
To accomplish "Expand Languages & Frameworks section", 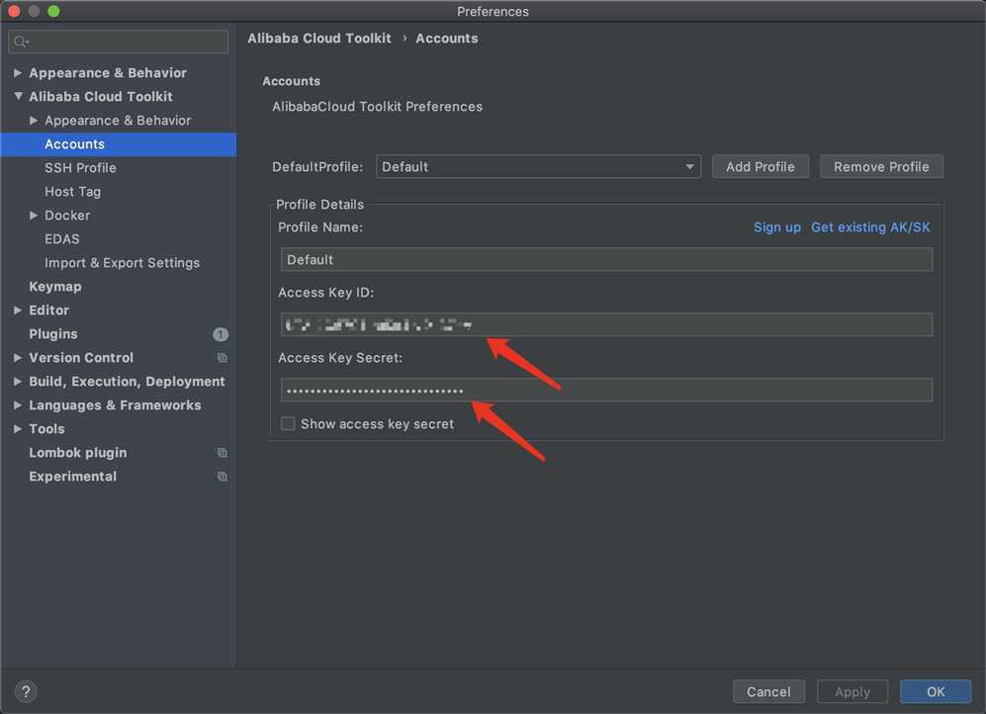I will click(x=18, y=405).
